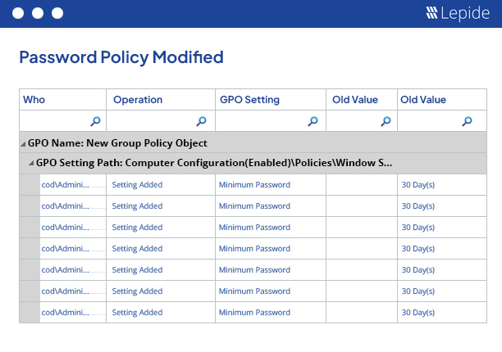Sort by the GPO Setting column header

(x=249, y=100)
